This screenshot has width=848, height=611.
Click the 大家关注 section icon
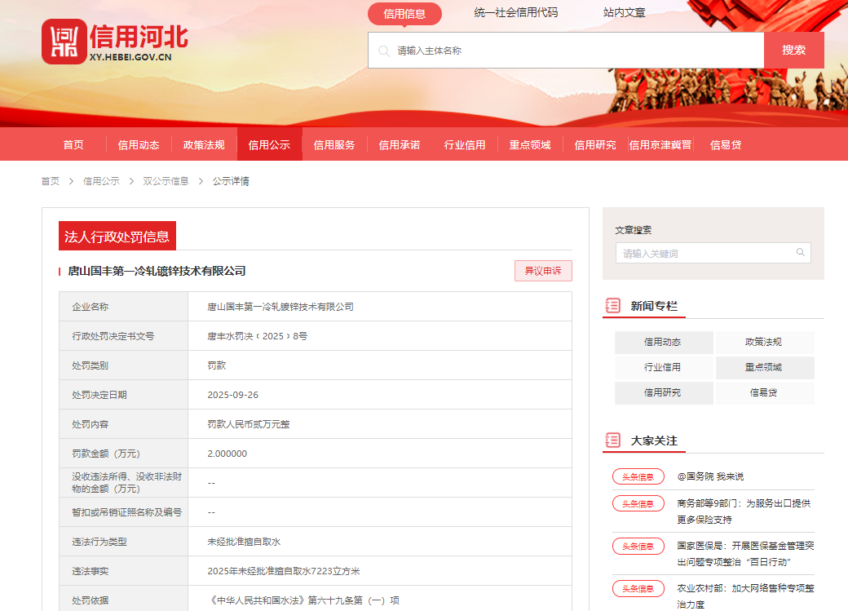612,441
